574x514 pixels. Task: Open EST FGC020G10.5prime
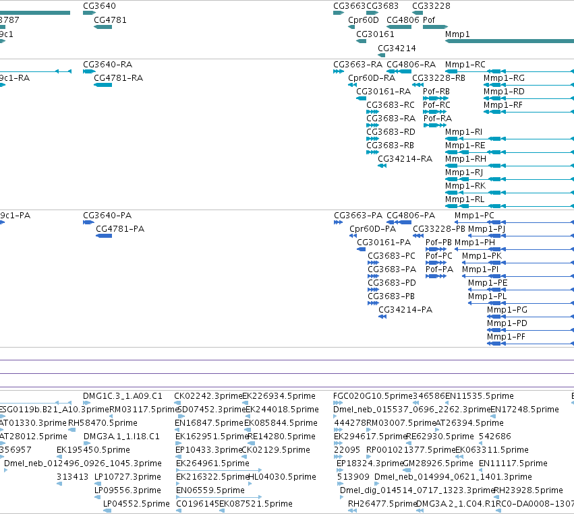tap(373, 396)
